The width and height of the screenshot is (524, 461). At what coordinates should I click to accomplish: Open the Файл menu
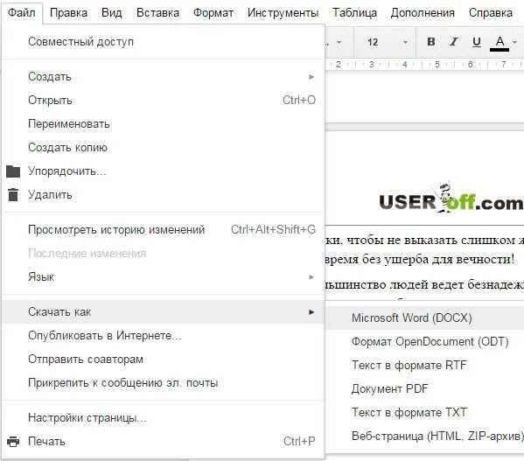(x=22, y=13)
